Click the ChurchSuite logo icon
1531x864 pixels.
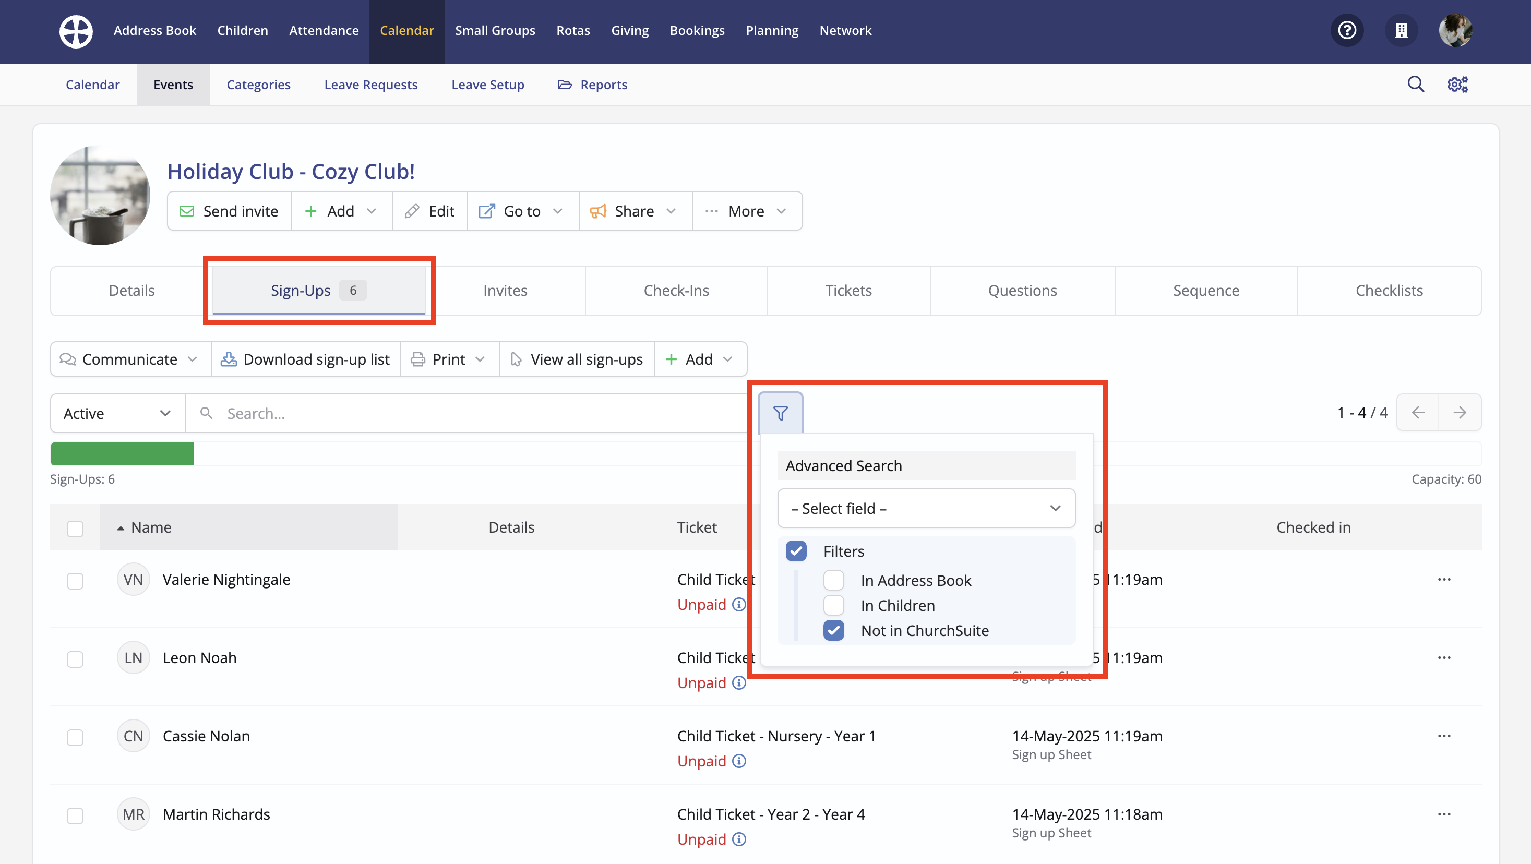(76, 31)
